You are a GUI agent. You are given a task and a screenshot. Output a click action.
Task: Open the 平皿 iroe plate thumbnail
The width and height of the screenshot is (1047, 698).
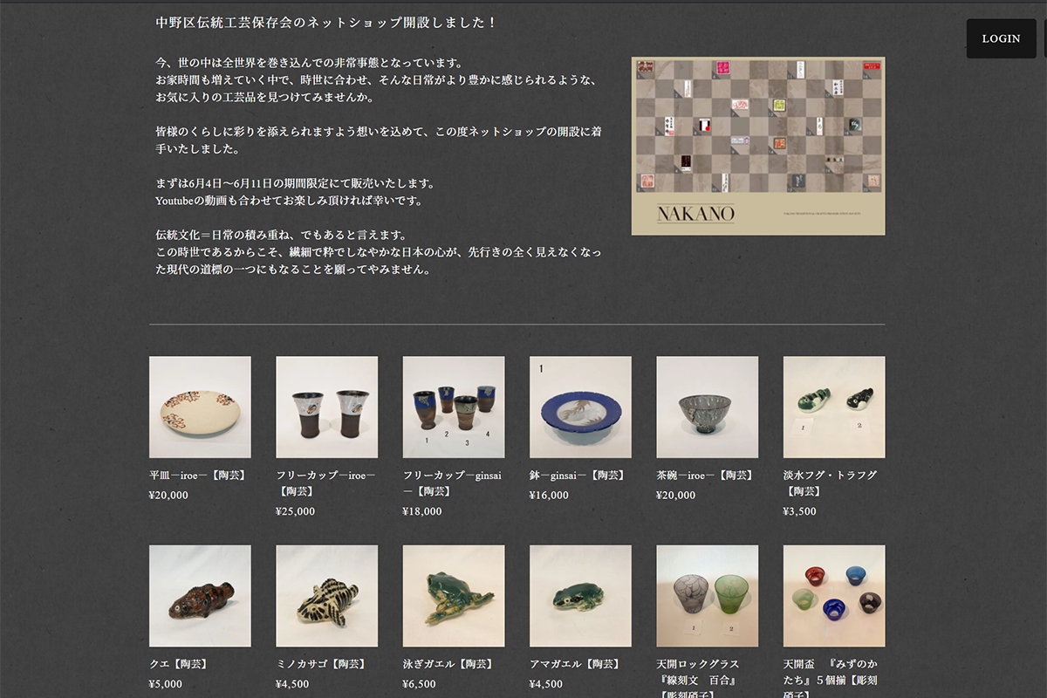coord(200,407)
